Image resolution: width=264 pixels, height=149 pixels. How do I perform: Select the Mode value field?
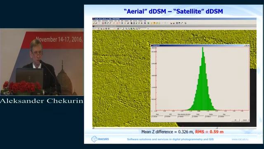tap(198, 117)
